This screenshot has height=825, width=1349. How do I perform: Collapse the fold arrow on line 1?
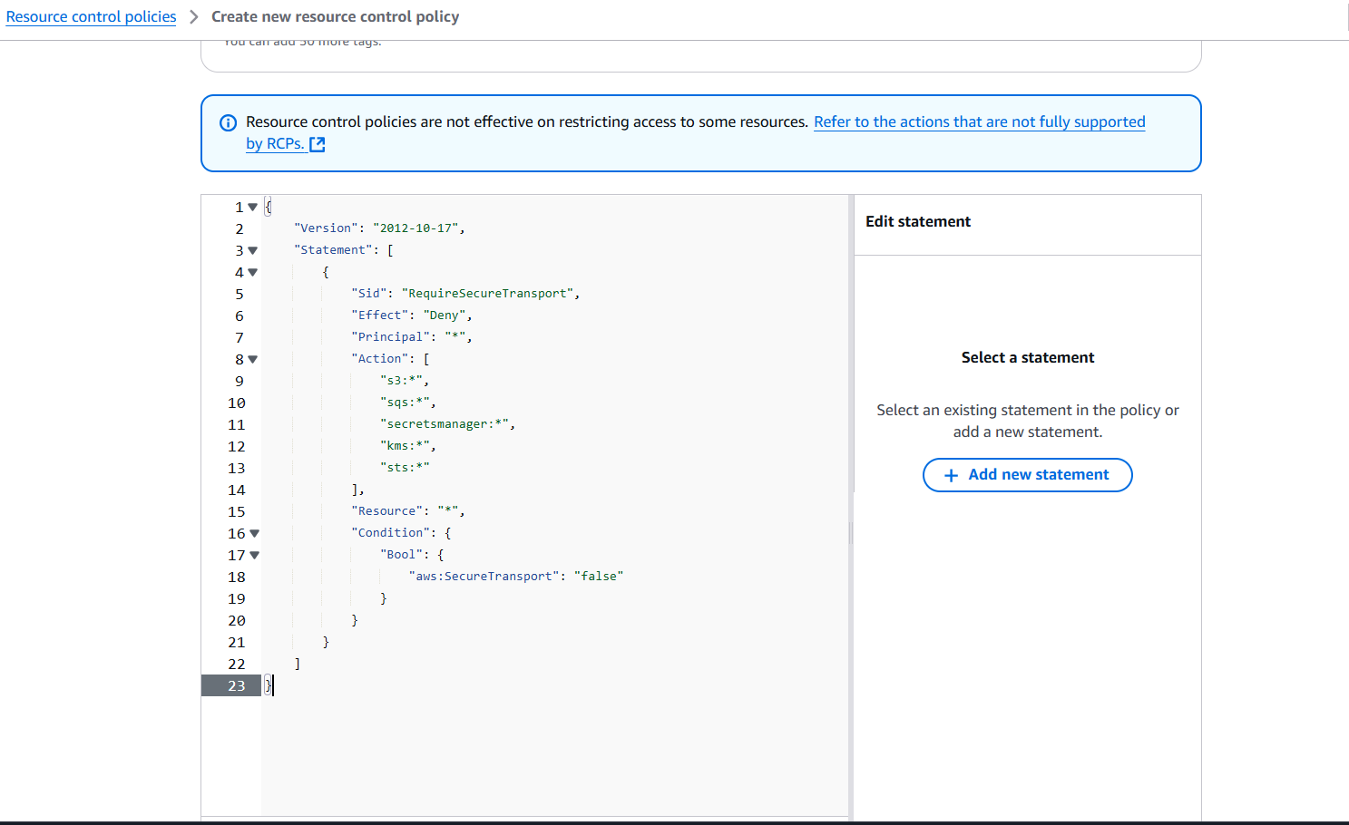tap(253, 208)
